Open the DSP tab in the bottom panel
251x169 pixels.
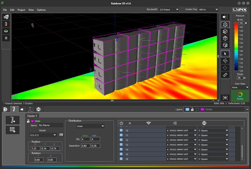38,109
